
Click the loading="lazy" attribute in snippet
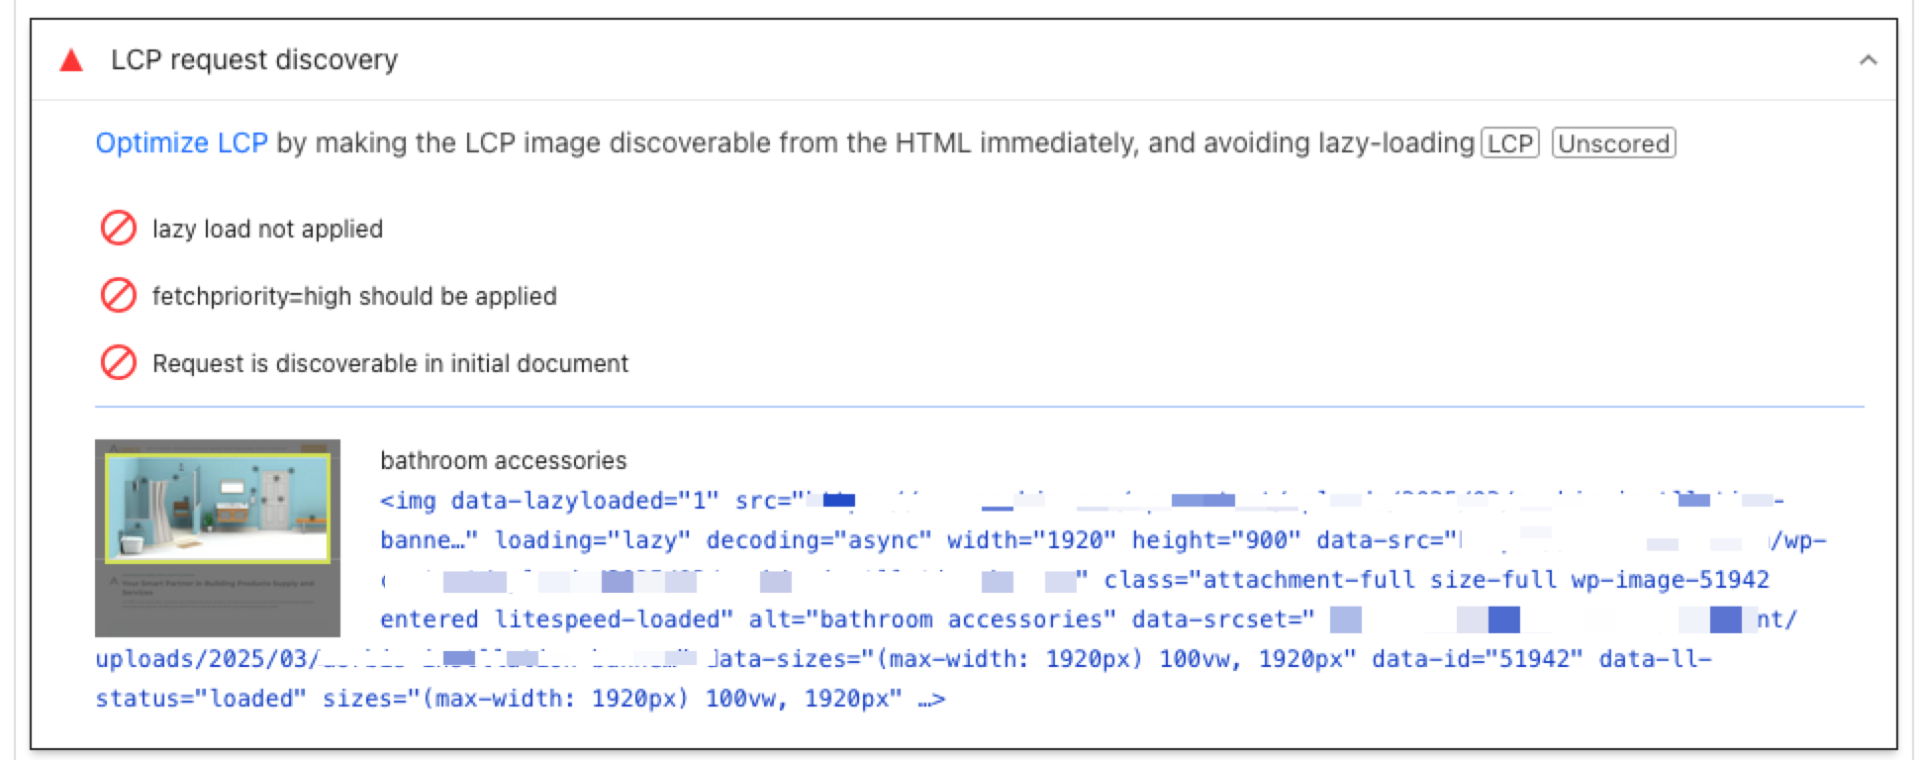tap(593, 540)
